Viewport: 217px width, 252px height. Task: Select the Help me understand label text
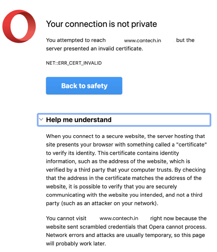79,120
